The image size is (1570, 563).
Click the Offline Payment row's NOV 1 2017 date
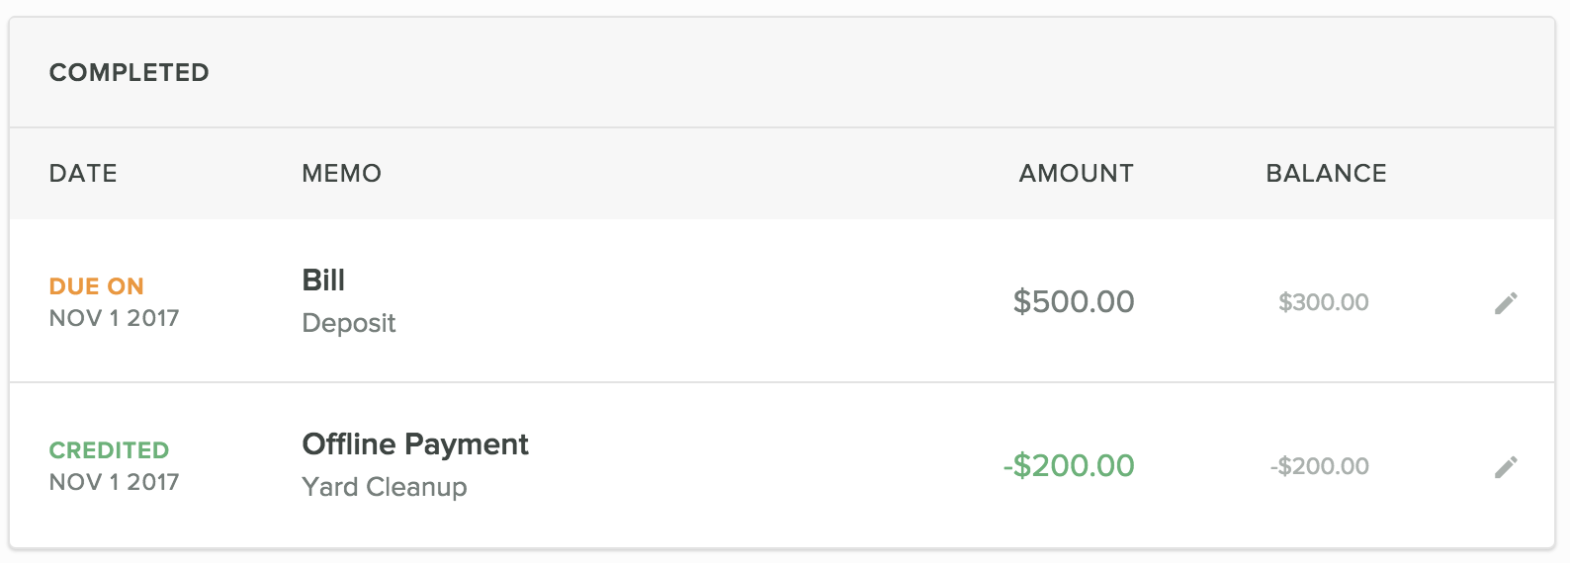pyautogui.click(x=114, y=482)
